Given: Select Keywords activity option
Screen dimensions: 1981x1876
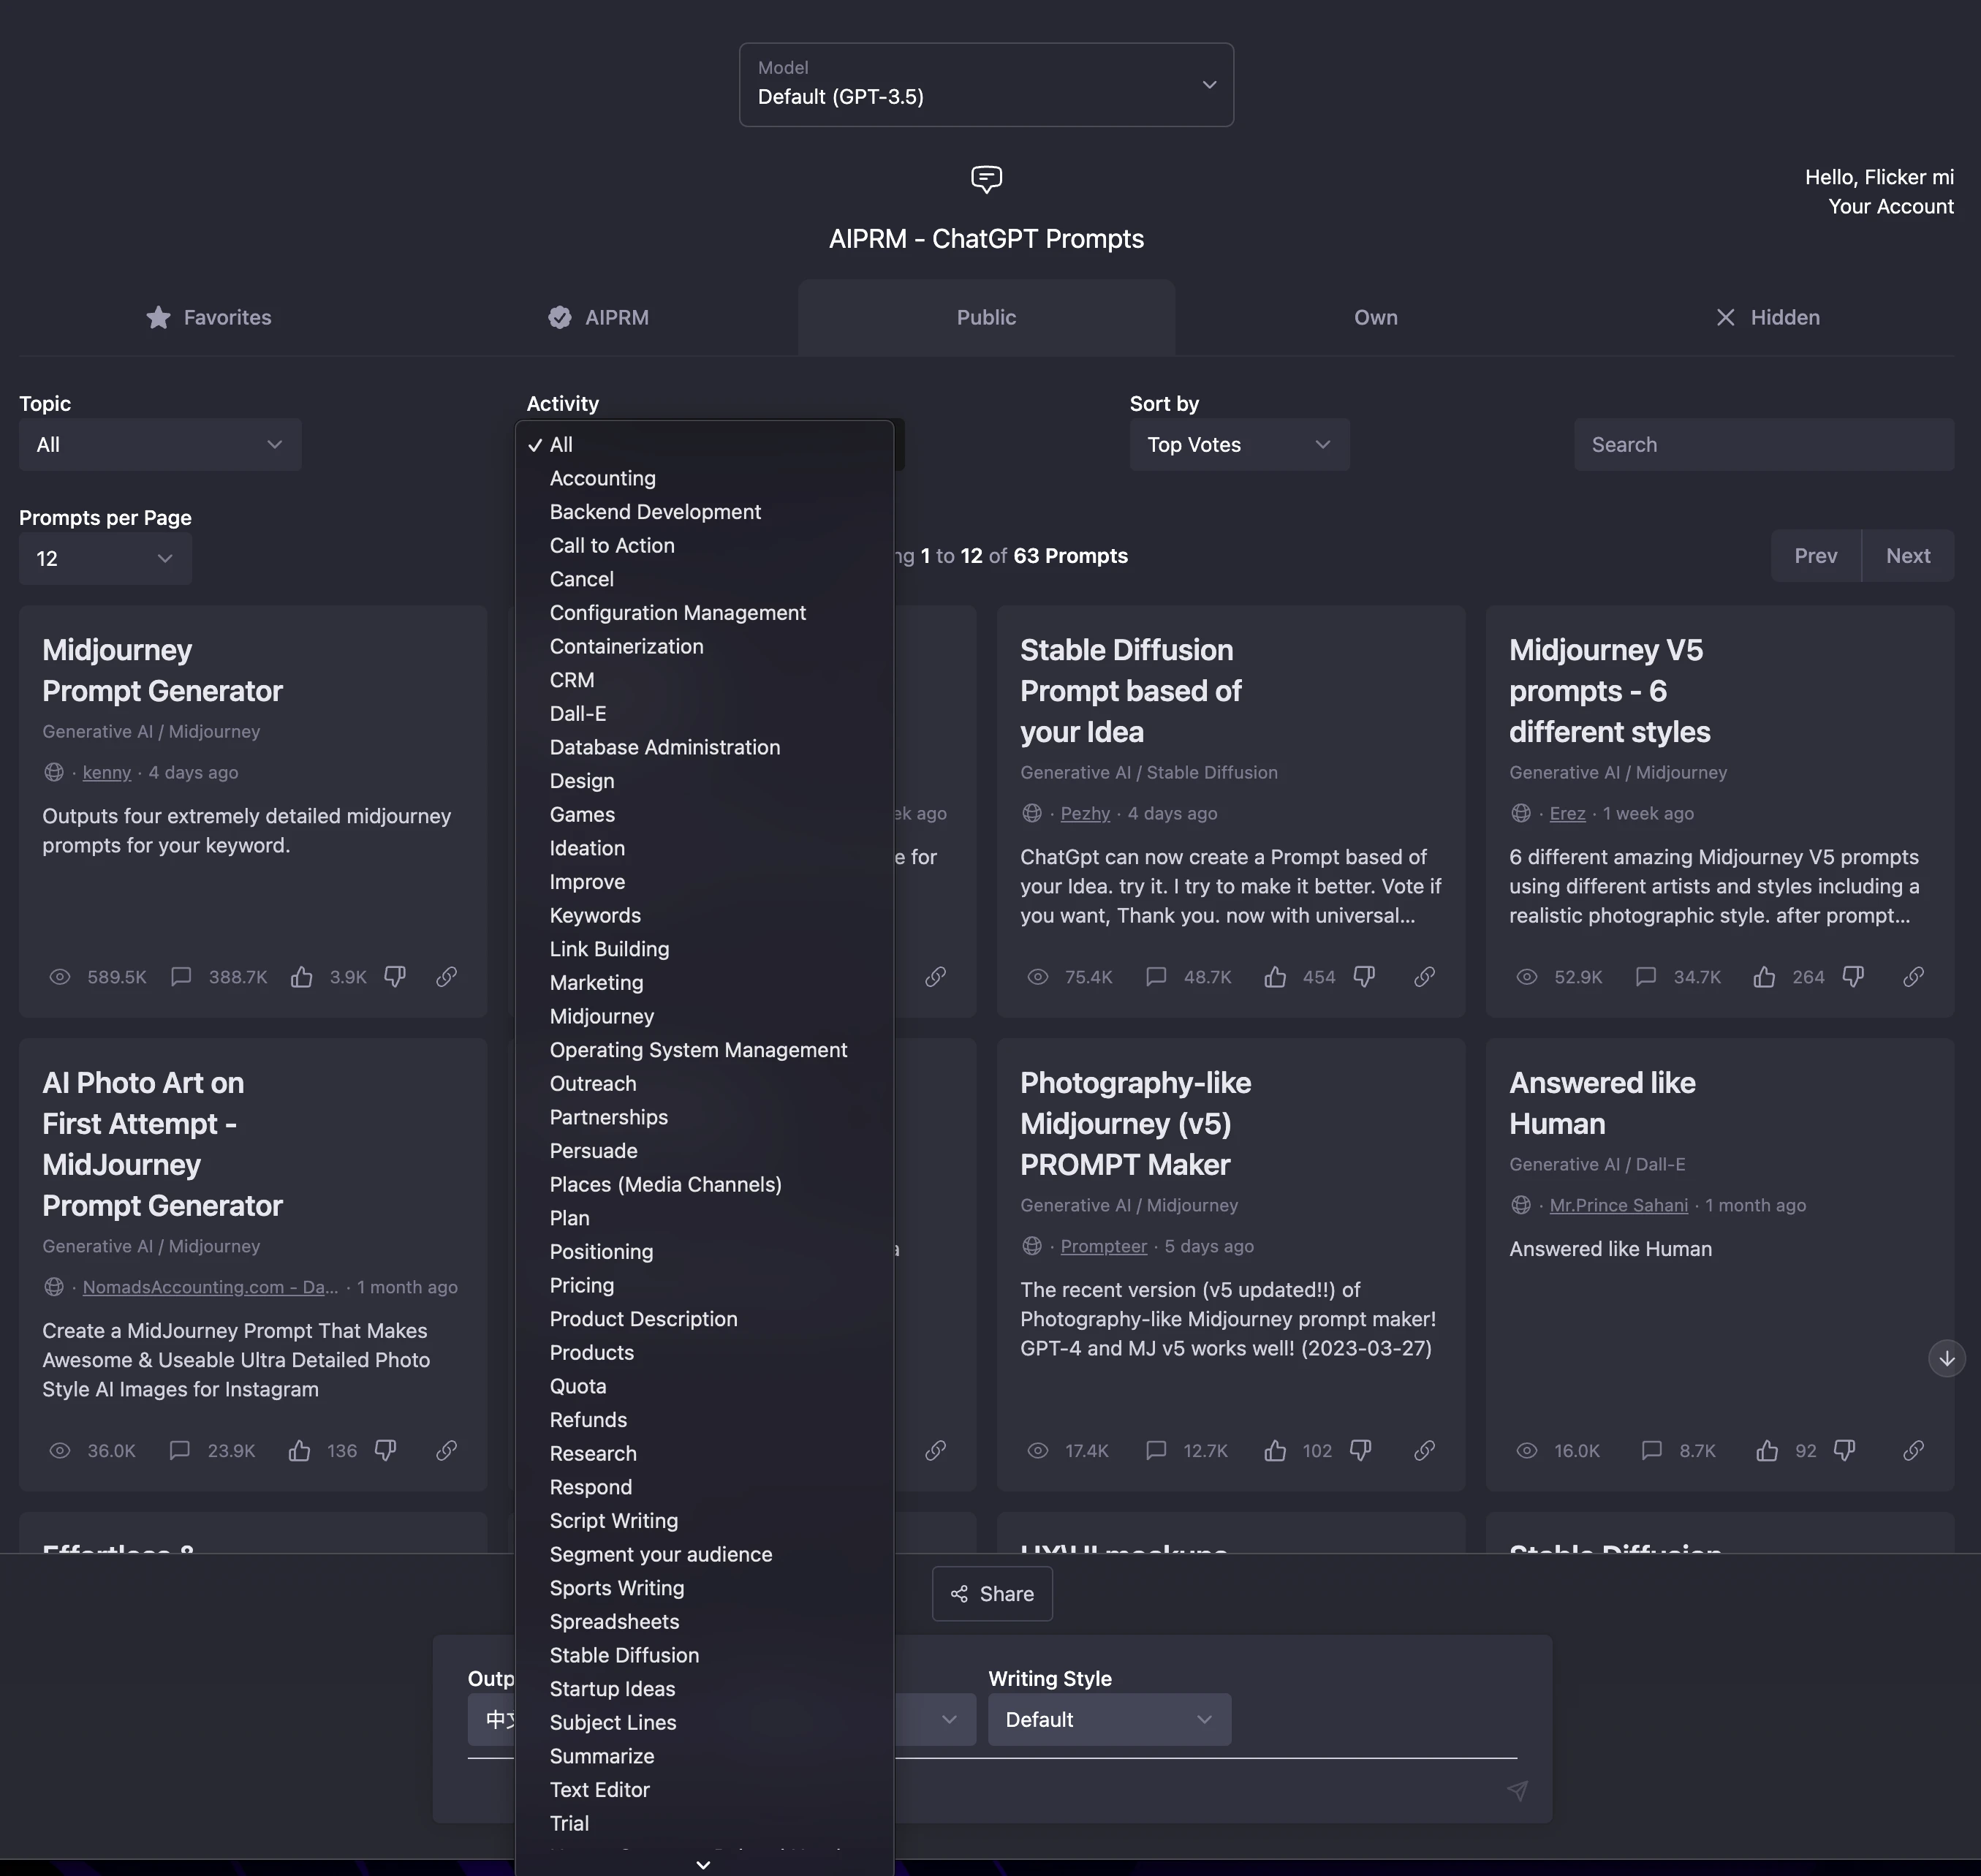Looking at the screenshot, I should (704, 916).
